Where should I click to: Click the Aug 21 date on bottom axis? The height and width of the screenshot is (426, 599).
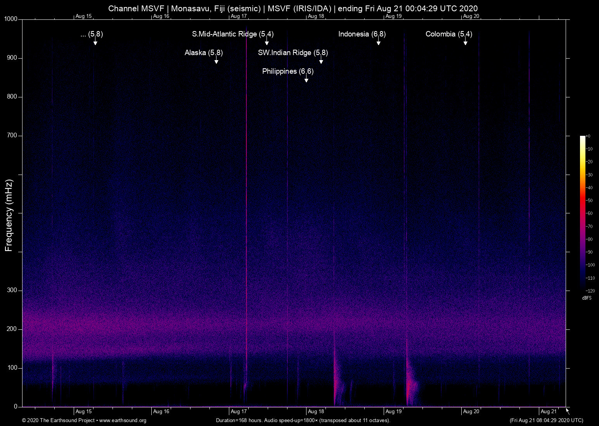[548, 412]
